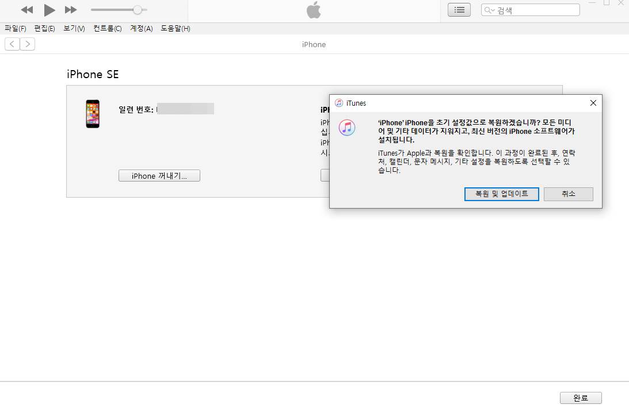629x412 pixels.
Task: Close the iTunes dialog with X
Action: pos(593,103)
